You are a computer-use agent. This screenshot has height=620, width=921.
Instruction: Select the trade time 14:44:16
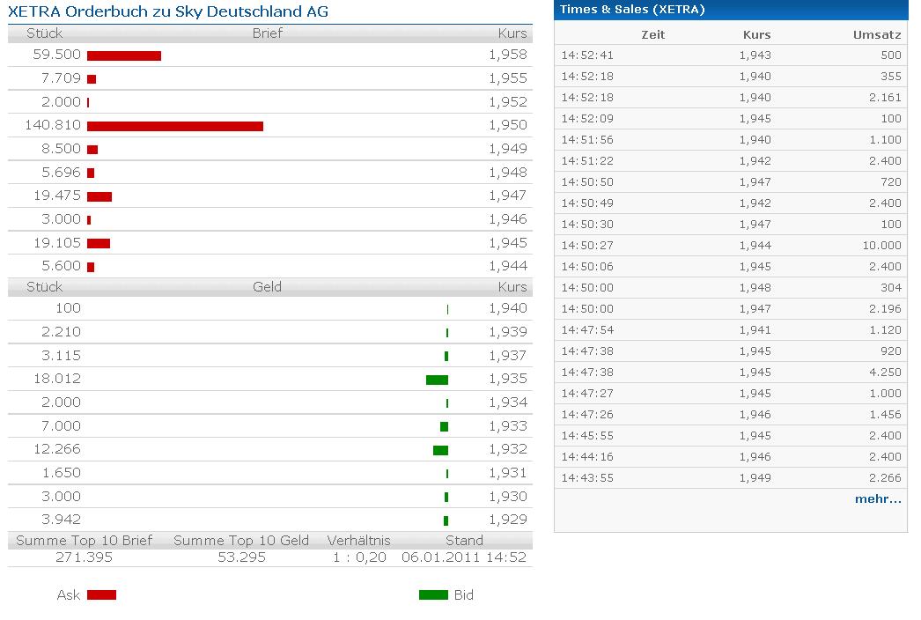(587, 457)
